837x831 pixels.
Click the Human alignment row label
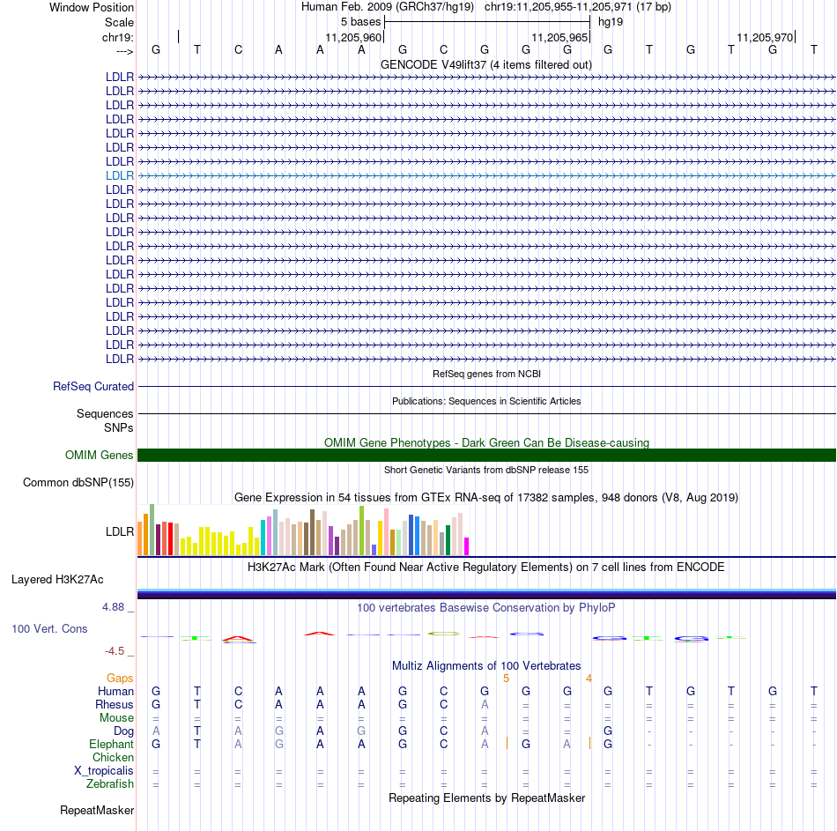click(115, 691)
